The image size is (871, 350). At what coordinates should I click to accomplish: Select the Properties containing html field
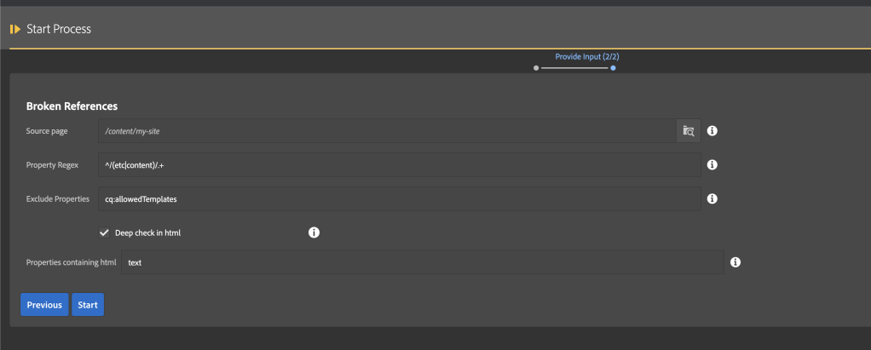coord(422,262)
